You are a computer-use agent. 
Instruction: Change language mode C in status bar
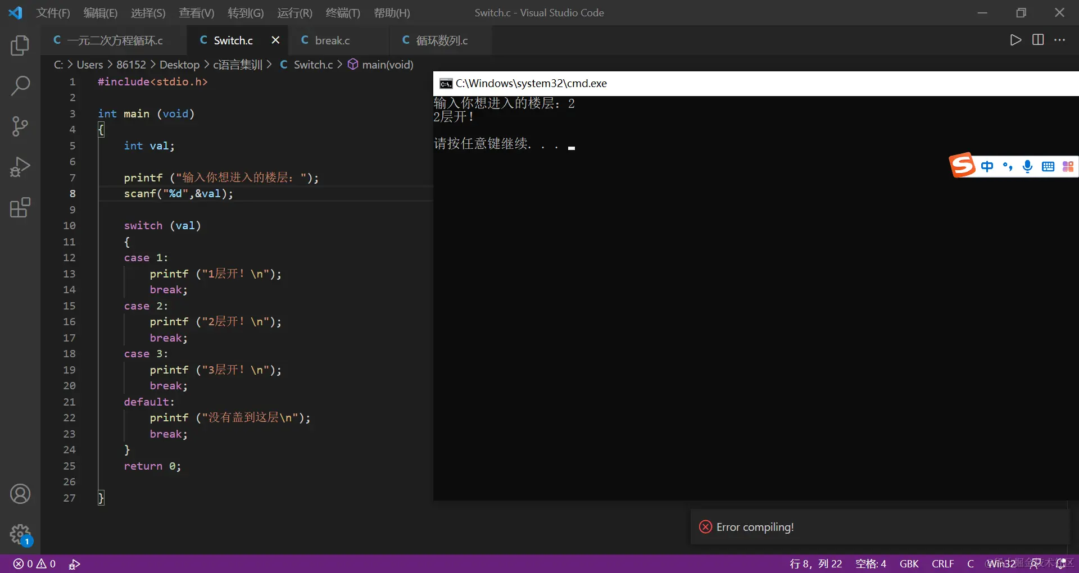(x=970, y=563)
